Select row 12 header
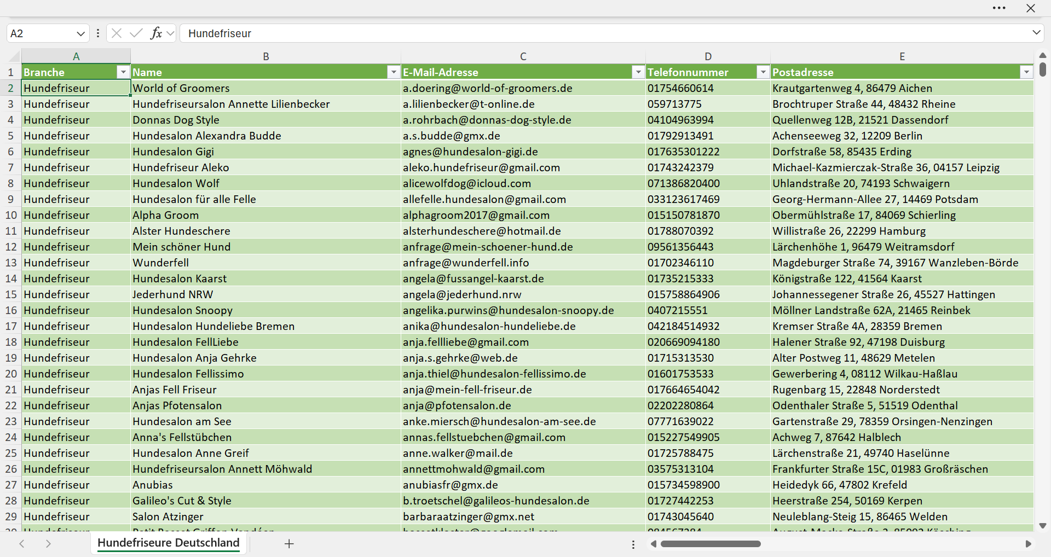 click(x=10, y=247)
